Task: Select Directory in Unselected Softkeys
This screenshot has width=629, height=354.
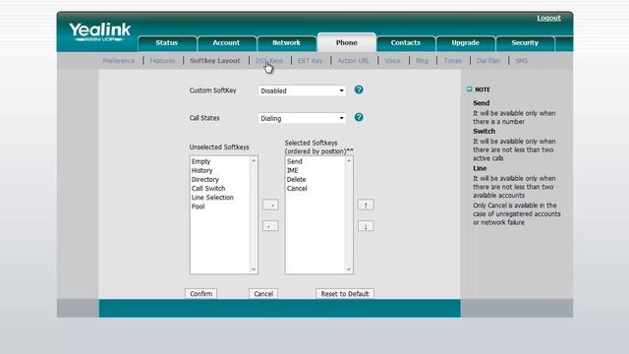Action: click(x=205, y=179)
